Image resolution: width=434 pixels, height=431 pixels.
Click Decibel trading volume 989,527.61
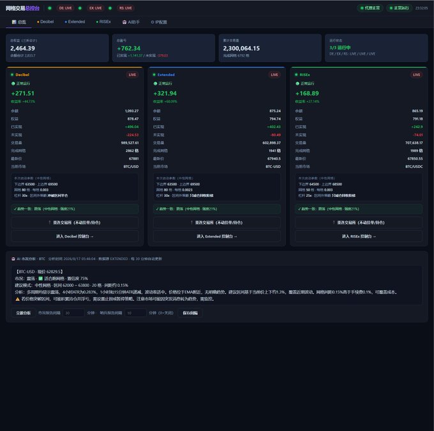point(130,143)
